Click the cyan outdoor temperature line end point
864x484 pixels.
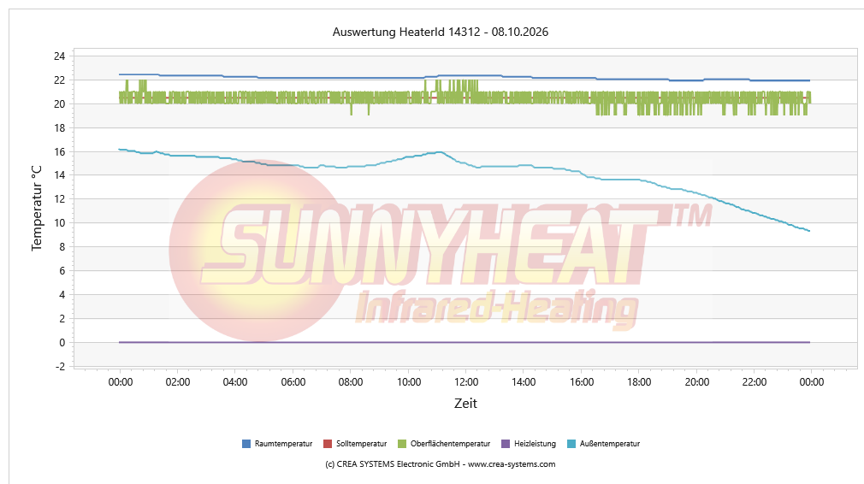(809, 231)
